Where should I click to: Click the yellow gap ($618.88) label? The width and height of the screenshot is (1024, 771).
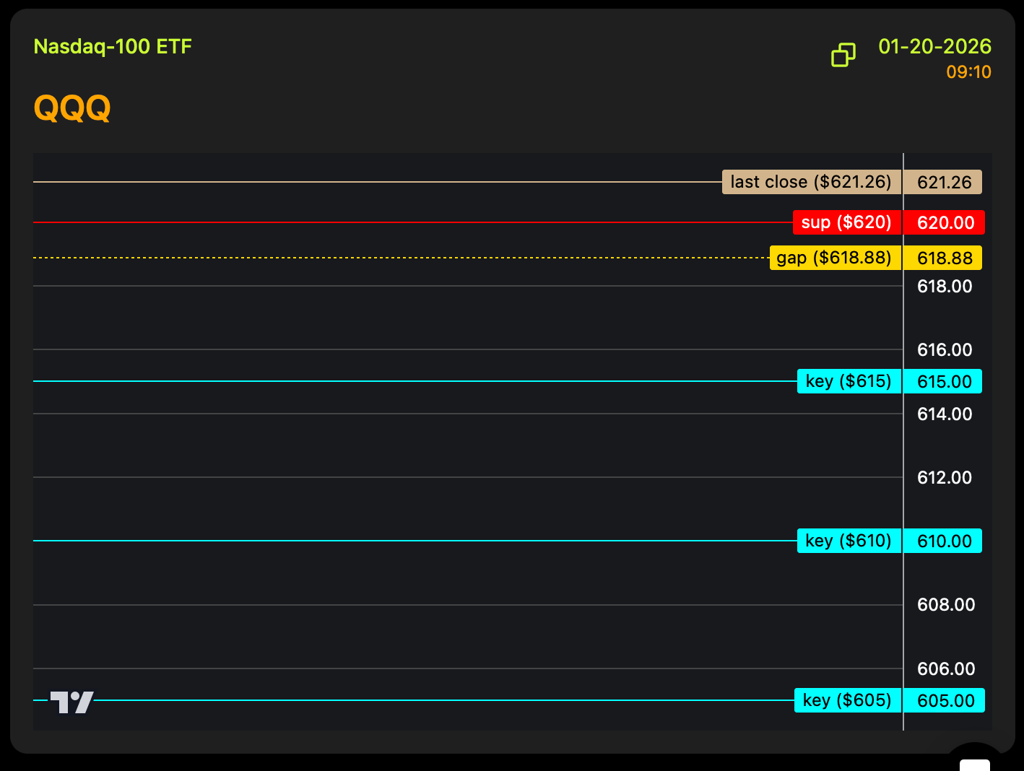[x=835, y=258]
